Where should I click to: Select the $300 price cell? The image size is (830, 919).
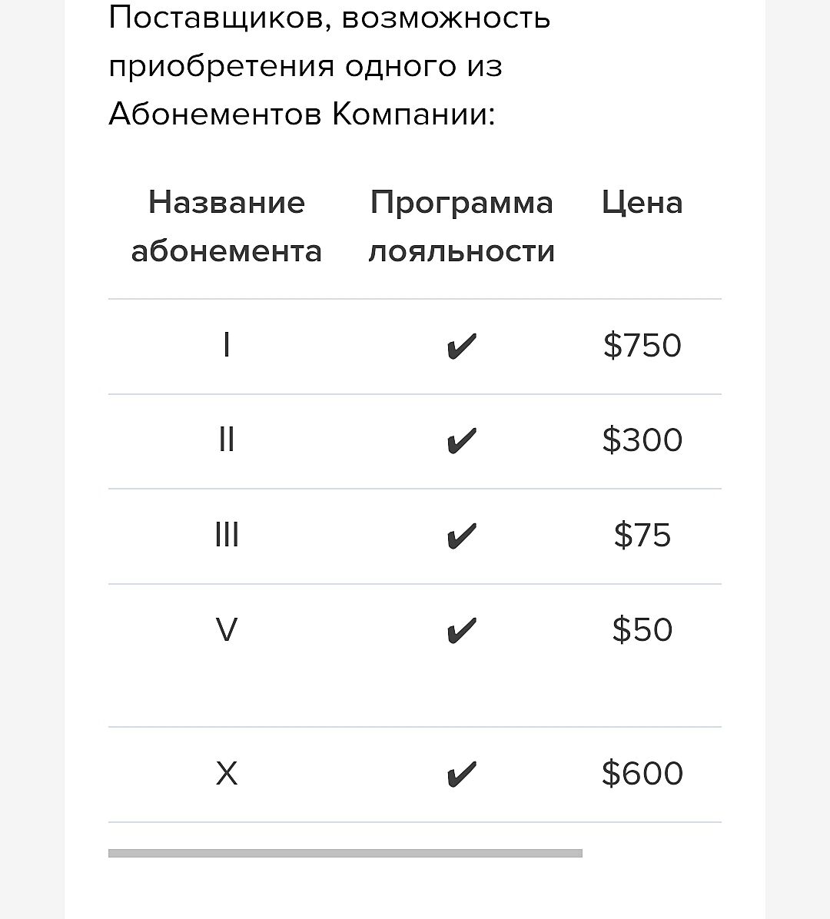click(642, 440)
